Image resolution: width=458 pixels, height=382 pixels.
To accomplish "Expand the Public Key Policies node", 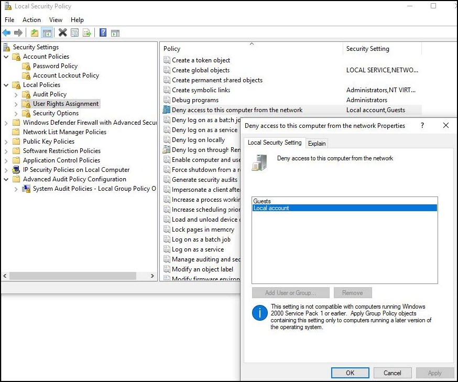I will point(6,141).
